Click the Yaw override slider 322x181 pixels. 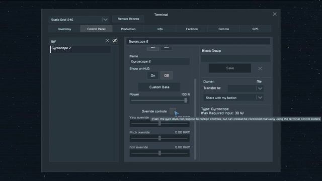[x=159, y=123]
